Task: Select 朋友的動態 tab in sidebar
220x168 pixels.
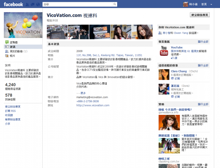Action: coord(18,51)
